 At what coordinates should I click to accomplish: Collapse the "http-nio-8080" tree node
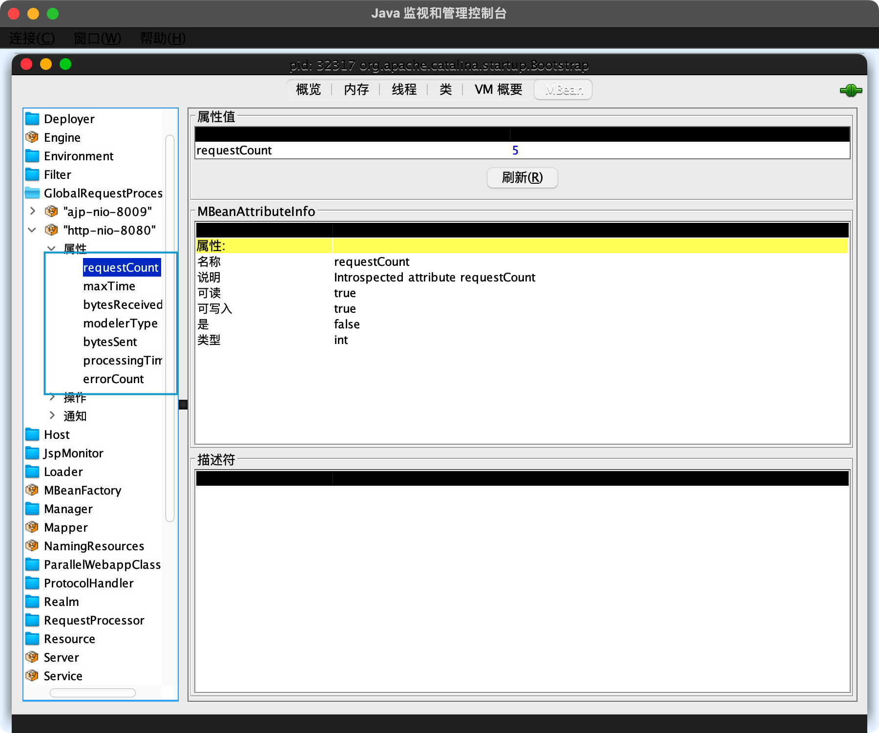pos(32,230)
